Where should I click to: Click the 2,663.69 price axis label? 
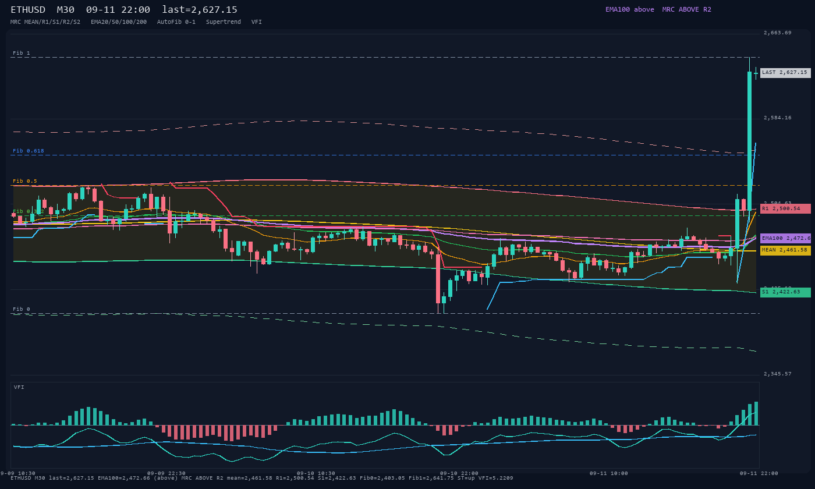point(778,33)
